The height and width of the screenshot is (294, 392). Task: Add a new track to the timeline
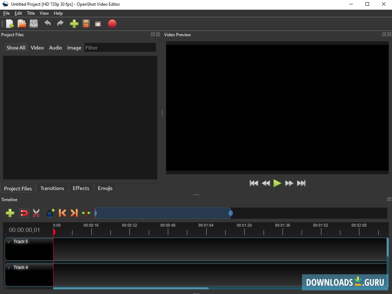[x=10, y=213]
